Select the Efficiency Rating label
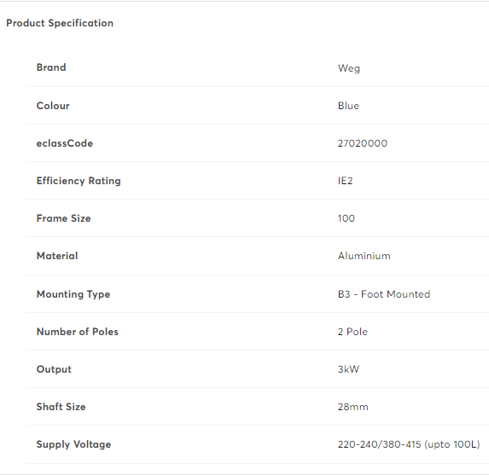489x475 pixels. 79,181
